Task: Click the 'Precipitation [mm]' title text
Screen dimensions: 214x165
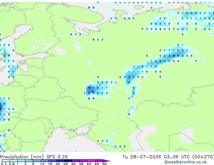Action: 22,157
